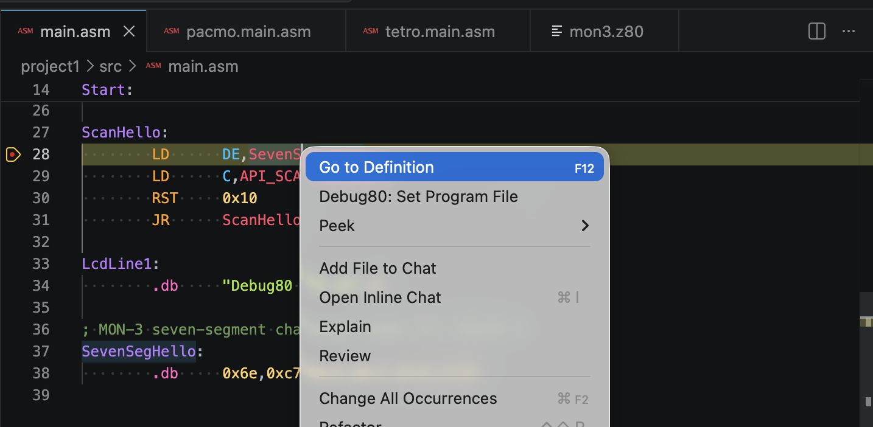The image size is (873, 427).
Task: Click line number 39
Action: pos(41,395)
